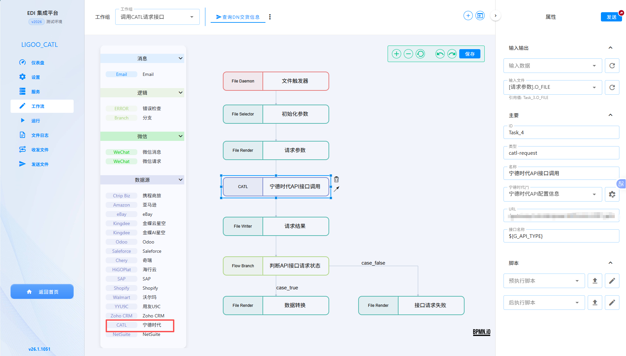Click the connect arrow tool beside CATL node
Viewport: 626px width, 356px height.
coord(336,189)
